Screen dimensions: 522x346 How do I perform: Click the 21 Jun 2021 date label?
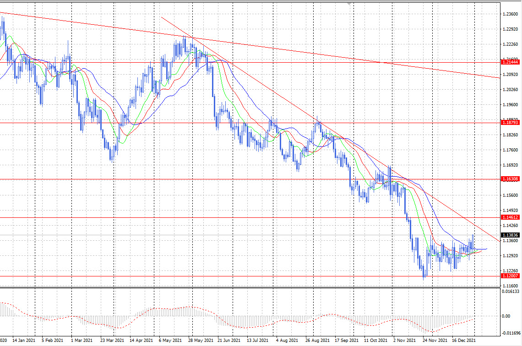(228, 341)
